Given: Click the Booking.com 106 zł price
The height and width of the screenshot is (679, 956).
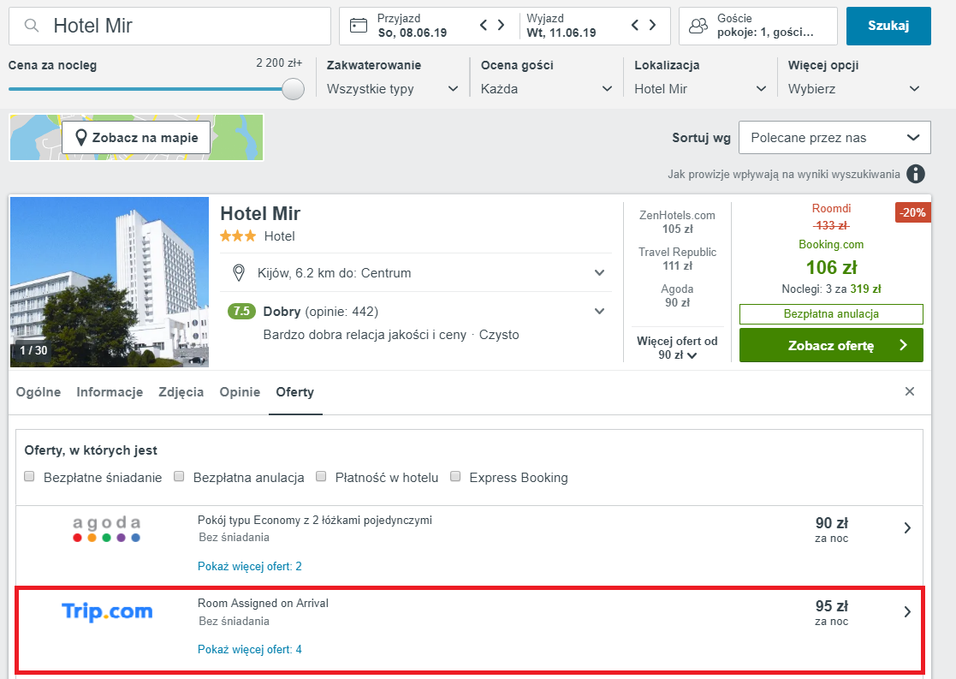Looking at the screenshot, I should click(832, 267).
